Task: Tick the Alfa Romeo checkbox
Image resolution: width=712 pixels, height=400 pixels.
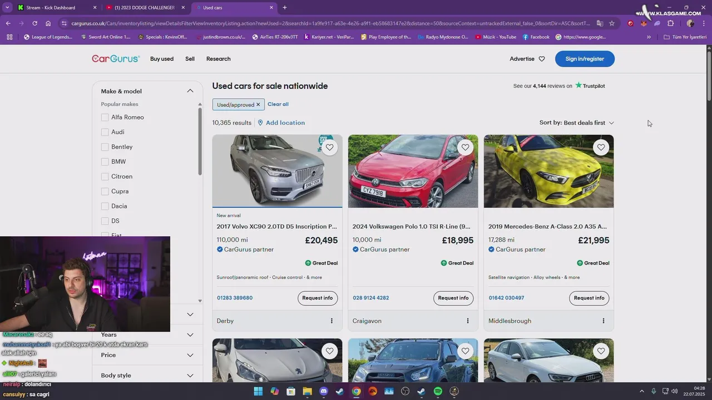Action: pos(105,117)
